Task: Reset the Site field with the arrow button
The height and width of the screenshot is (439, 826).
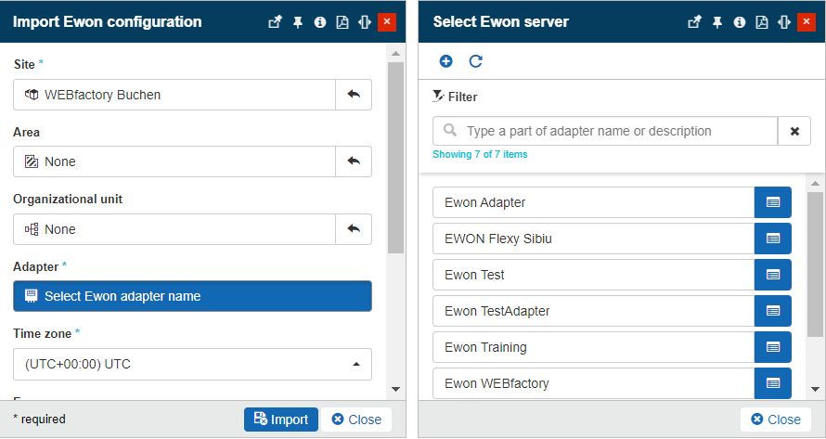Action: coord(354,95)
